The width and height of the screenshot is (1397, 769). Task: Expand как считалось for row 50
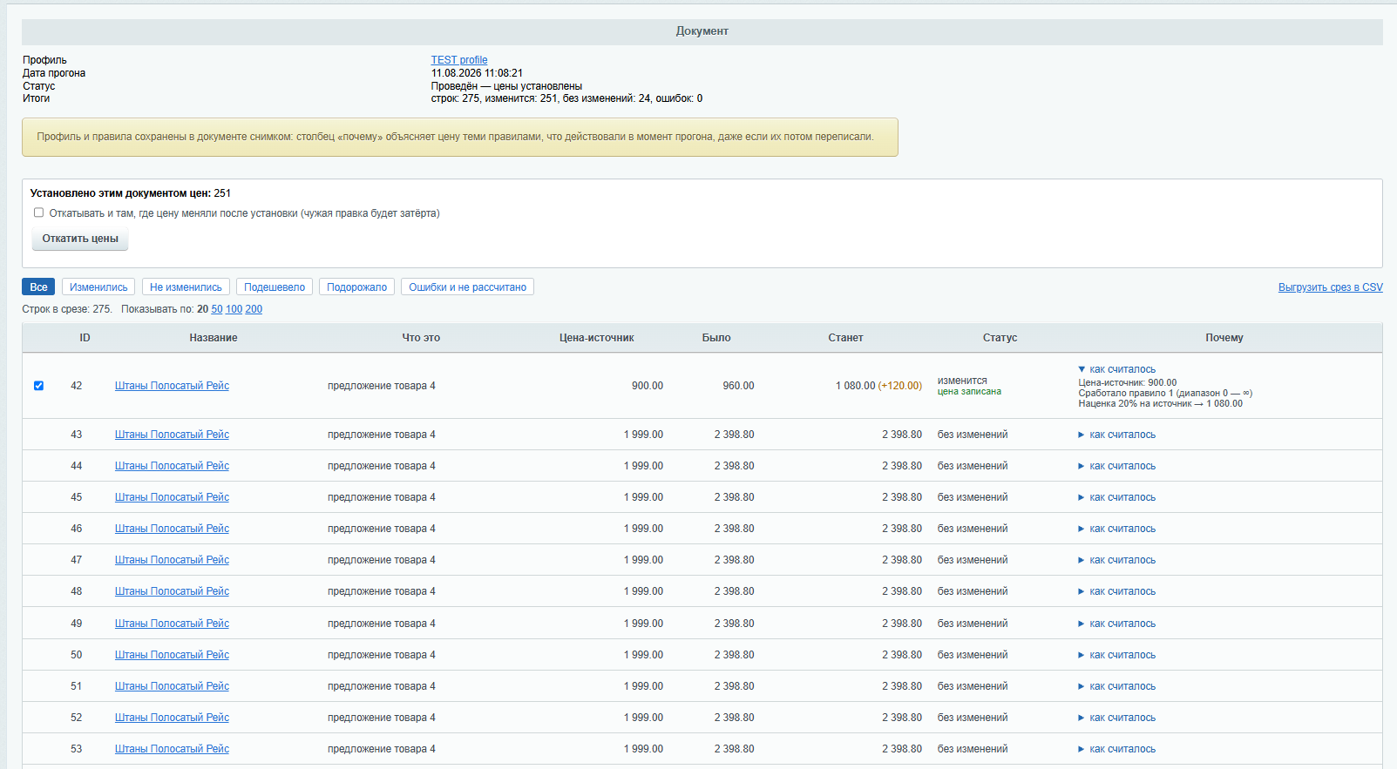[1117, 655]
